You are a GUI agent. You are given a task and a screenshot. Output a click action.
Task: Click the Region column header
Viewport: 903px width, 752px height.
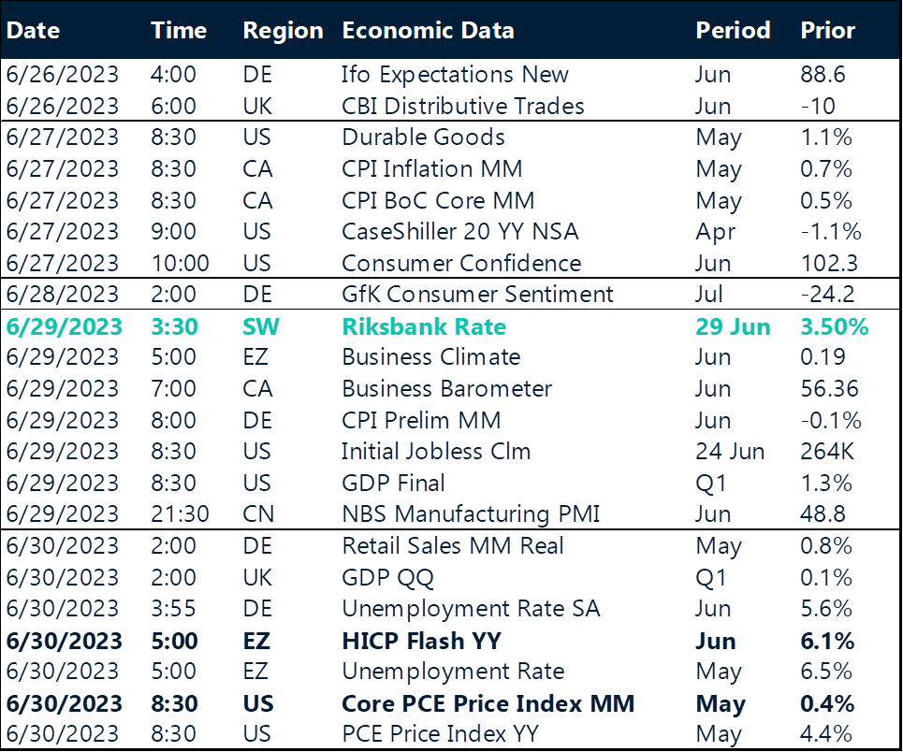[x=283, y=30]
